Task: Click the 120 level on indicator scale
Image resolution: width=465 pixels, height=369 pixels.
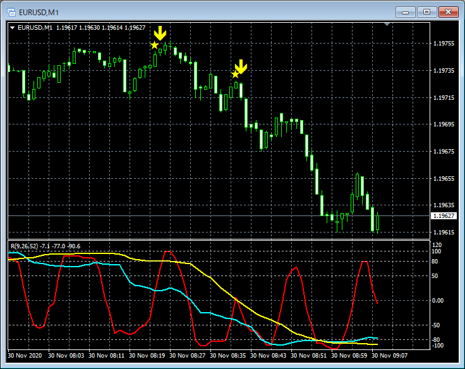Action: (x=436, y=244)
